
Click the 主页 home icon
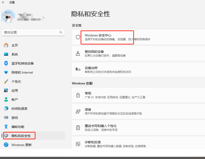pyautogui.click(x=6, y=45)
